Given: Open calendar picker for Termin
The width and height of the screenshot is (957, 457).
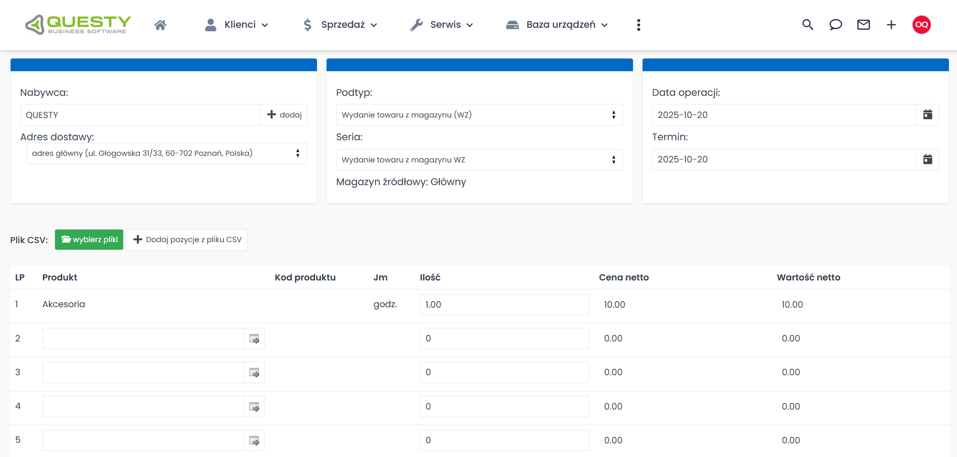Looking at the screenshot, I should tap(927, 159).
